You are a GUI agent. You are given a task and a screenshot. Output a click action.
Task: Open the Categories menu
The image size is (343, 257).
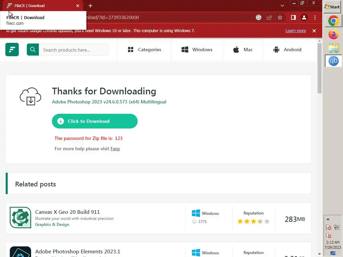coord(144,50)
